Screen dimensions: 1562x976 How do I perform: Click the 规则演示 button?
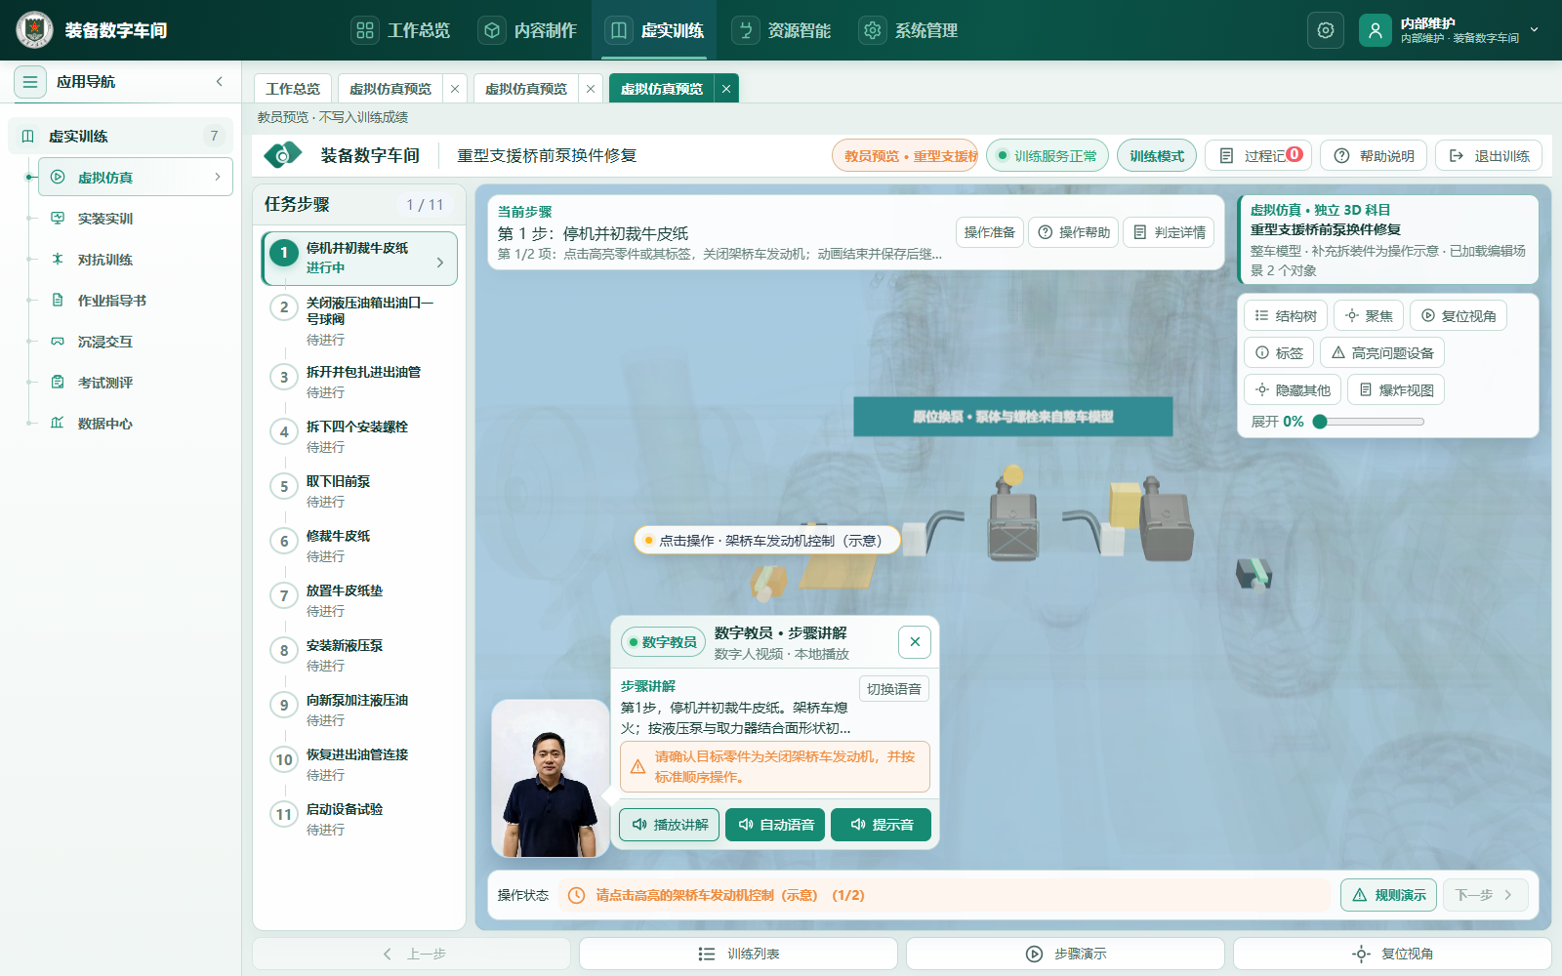pyautogui.click(x=1388, y=895)
